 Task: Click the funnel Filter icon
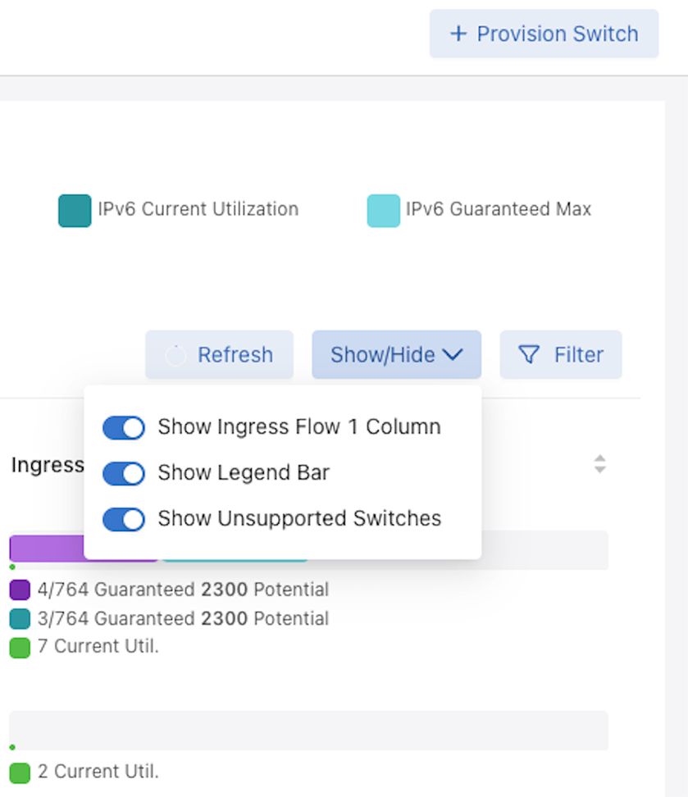point(530,354)
